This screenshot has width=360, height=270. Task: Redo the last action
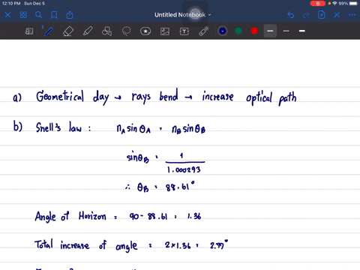coord(306,15)
